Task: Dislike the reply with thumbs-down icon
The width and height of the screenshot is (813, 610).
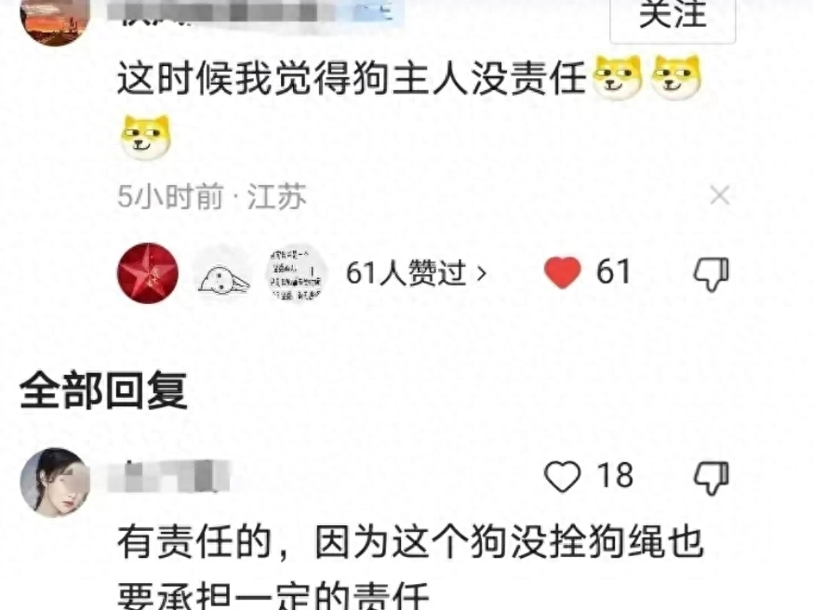Action: (x=712, y=477)
